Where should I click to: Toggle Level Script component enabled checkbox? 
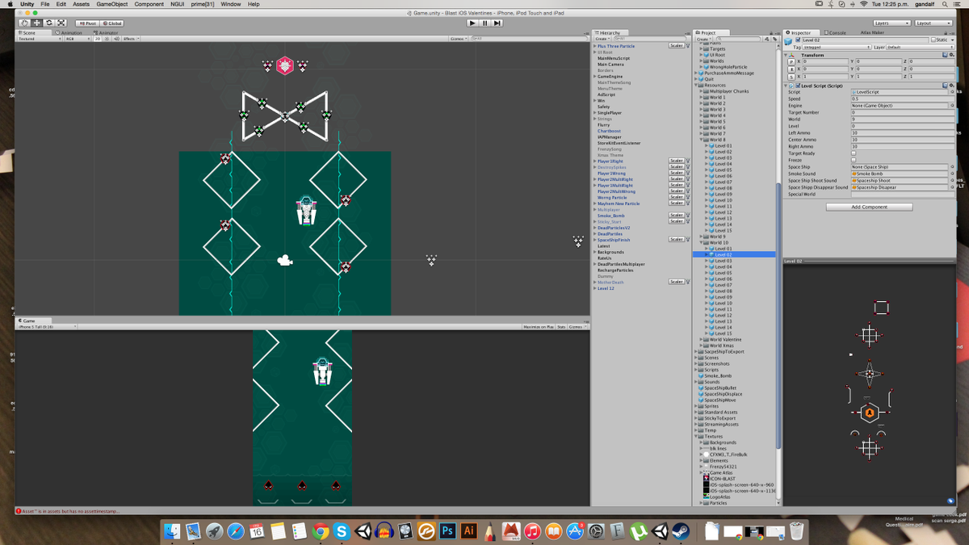[799, 86]
